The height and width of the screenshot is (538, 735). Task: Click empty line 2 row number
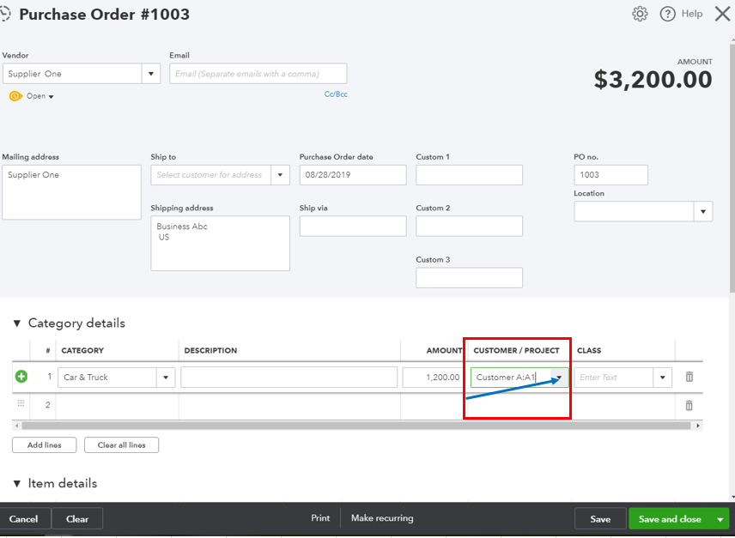47,405
